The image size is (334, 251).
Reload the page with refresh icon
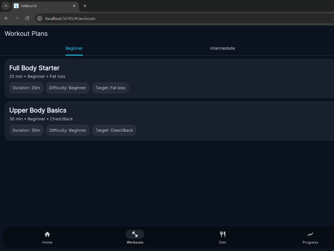27,18
